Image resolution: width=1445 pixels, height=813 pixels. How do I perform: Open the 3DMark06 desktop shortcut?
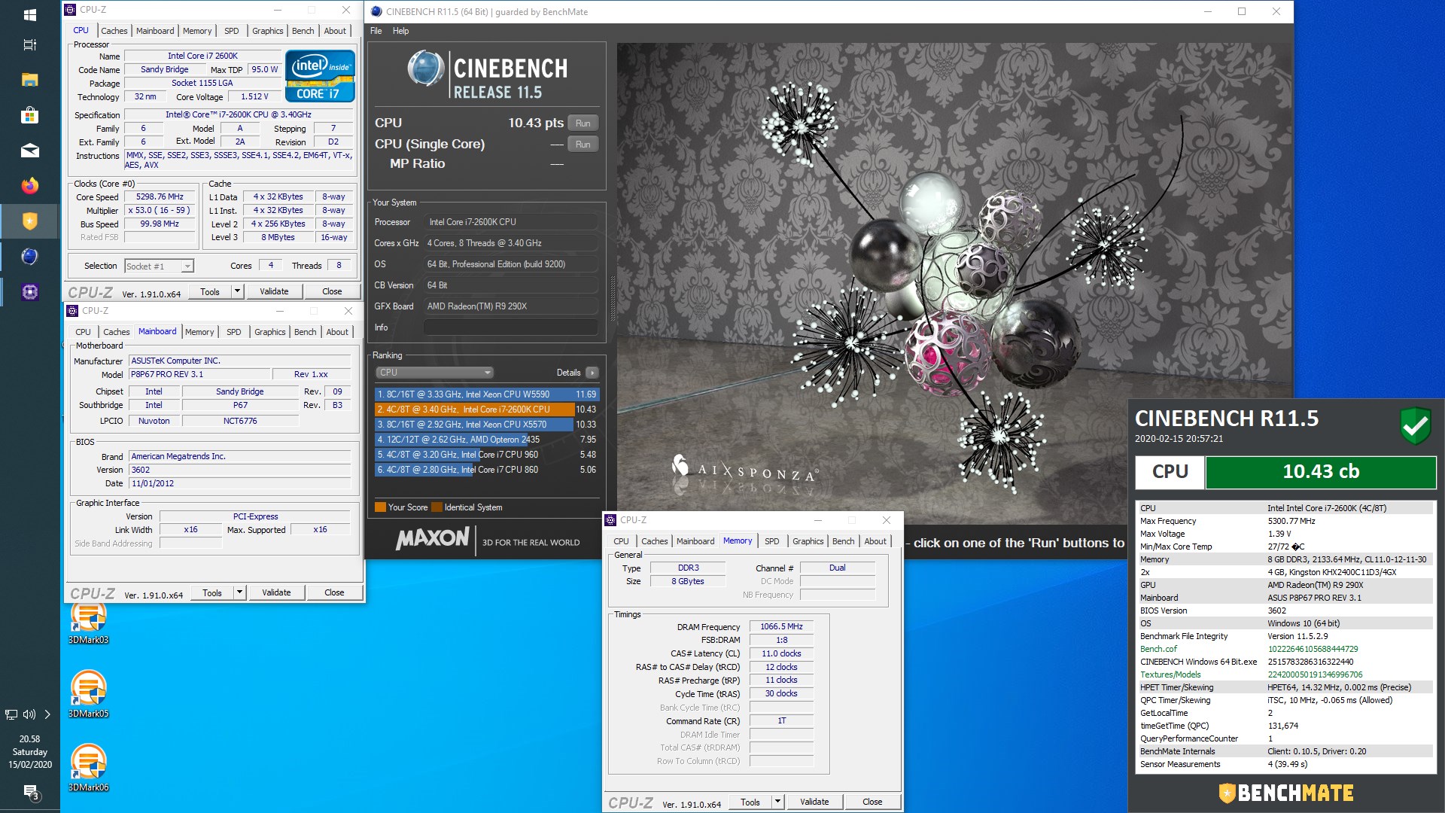click(x=89, y=769)
